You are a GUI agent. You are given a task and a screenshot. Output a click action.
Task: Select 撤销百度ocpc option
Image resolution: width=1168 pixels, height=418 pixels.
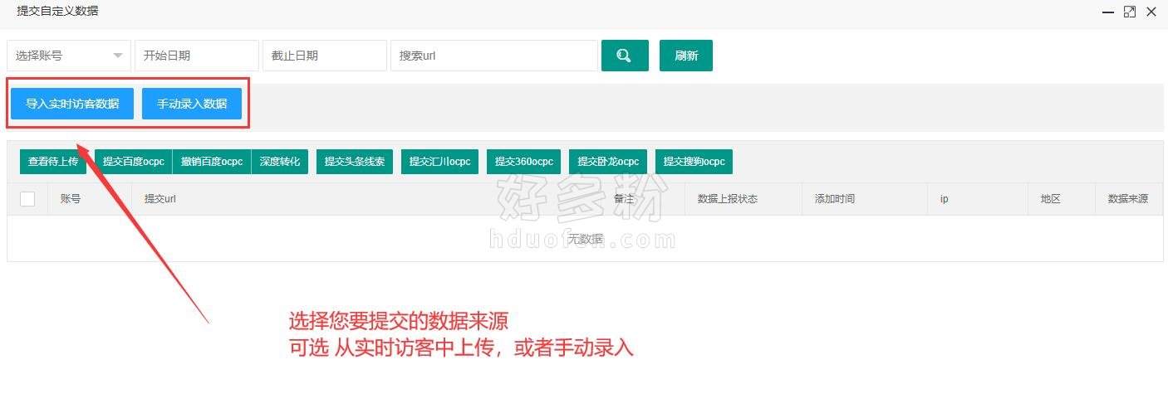pos(212,162)
